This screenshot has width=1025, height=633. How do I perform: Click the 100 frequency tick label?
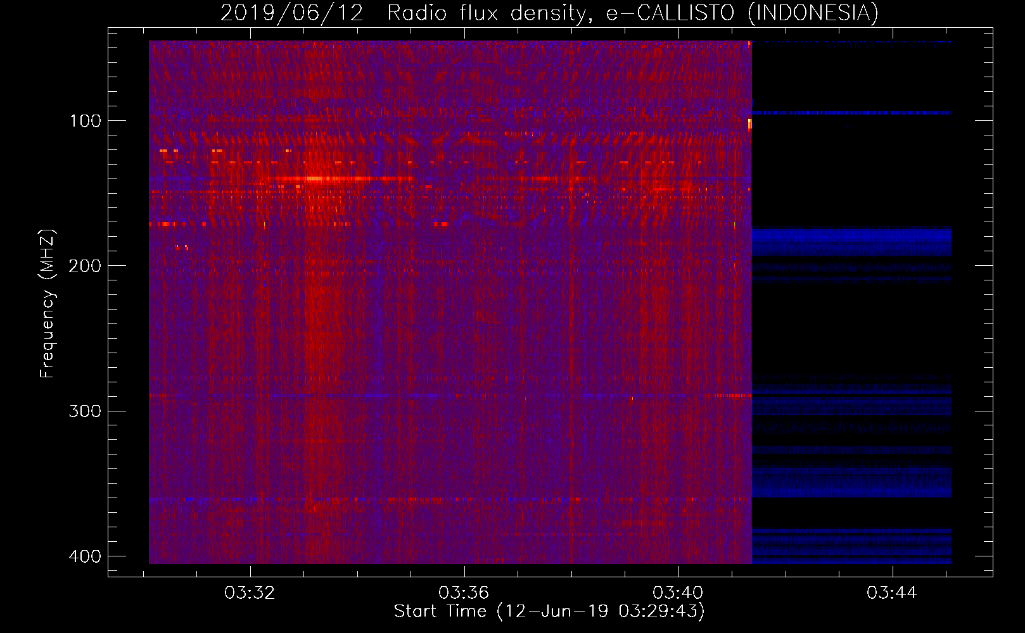click(x=85, y=121)
